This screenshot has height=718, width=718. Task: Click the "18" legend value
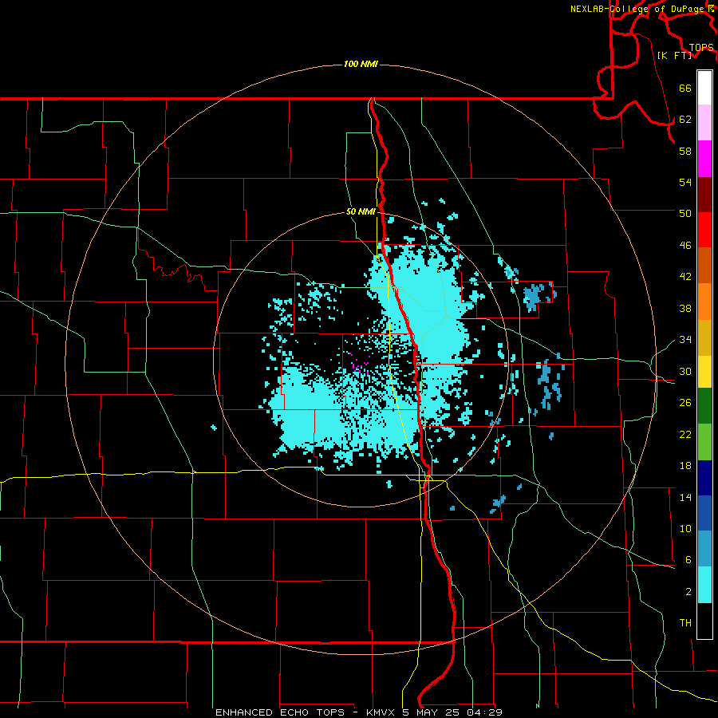coord(685,466)
